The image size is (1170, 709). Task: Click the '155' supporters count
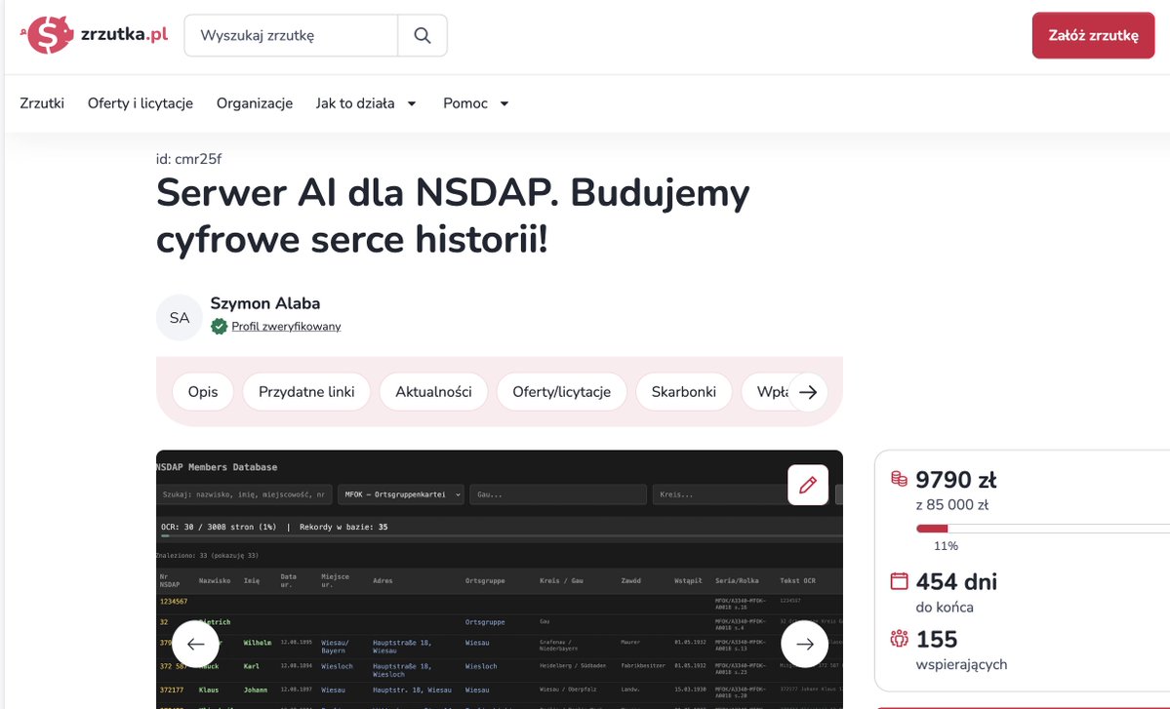pos(937,639)
